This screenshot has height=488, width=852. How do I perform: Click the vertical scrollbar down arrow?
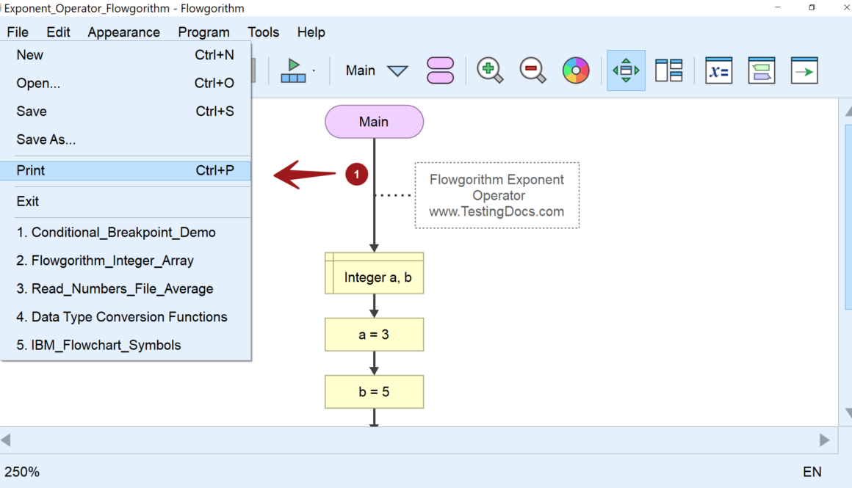click(x=848, y=413)
